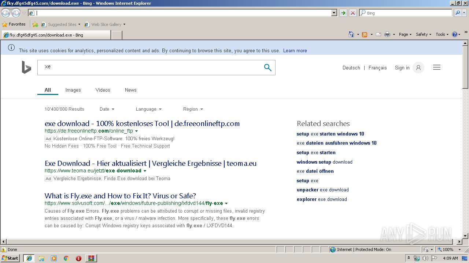The height and width of the screenshot is (263, 469).
Task: Click the Home icon in command bar
Action: point(351,34)
